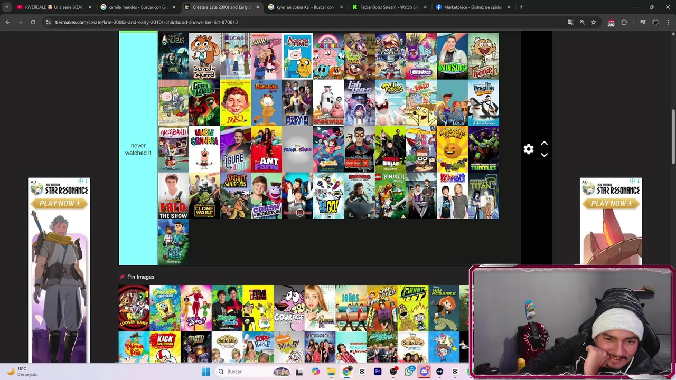Screen dimensions: 676x380
Task: Switch to kyler en cobra Kai tab
Action: (x=305, y=7)
